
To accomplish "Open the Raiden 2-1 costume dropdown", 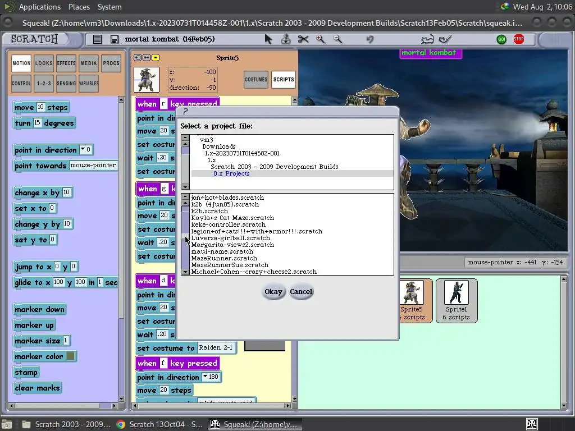I will (216, 347).
